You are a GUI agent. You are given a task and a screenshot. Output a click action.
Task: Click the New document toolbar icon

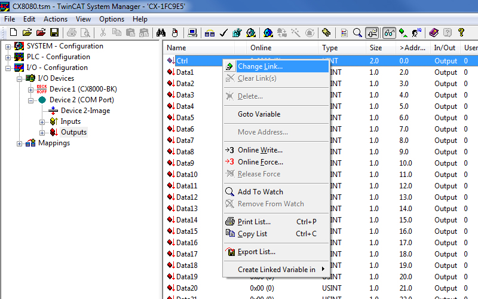point(13,32)
